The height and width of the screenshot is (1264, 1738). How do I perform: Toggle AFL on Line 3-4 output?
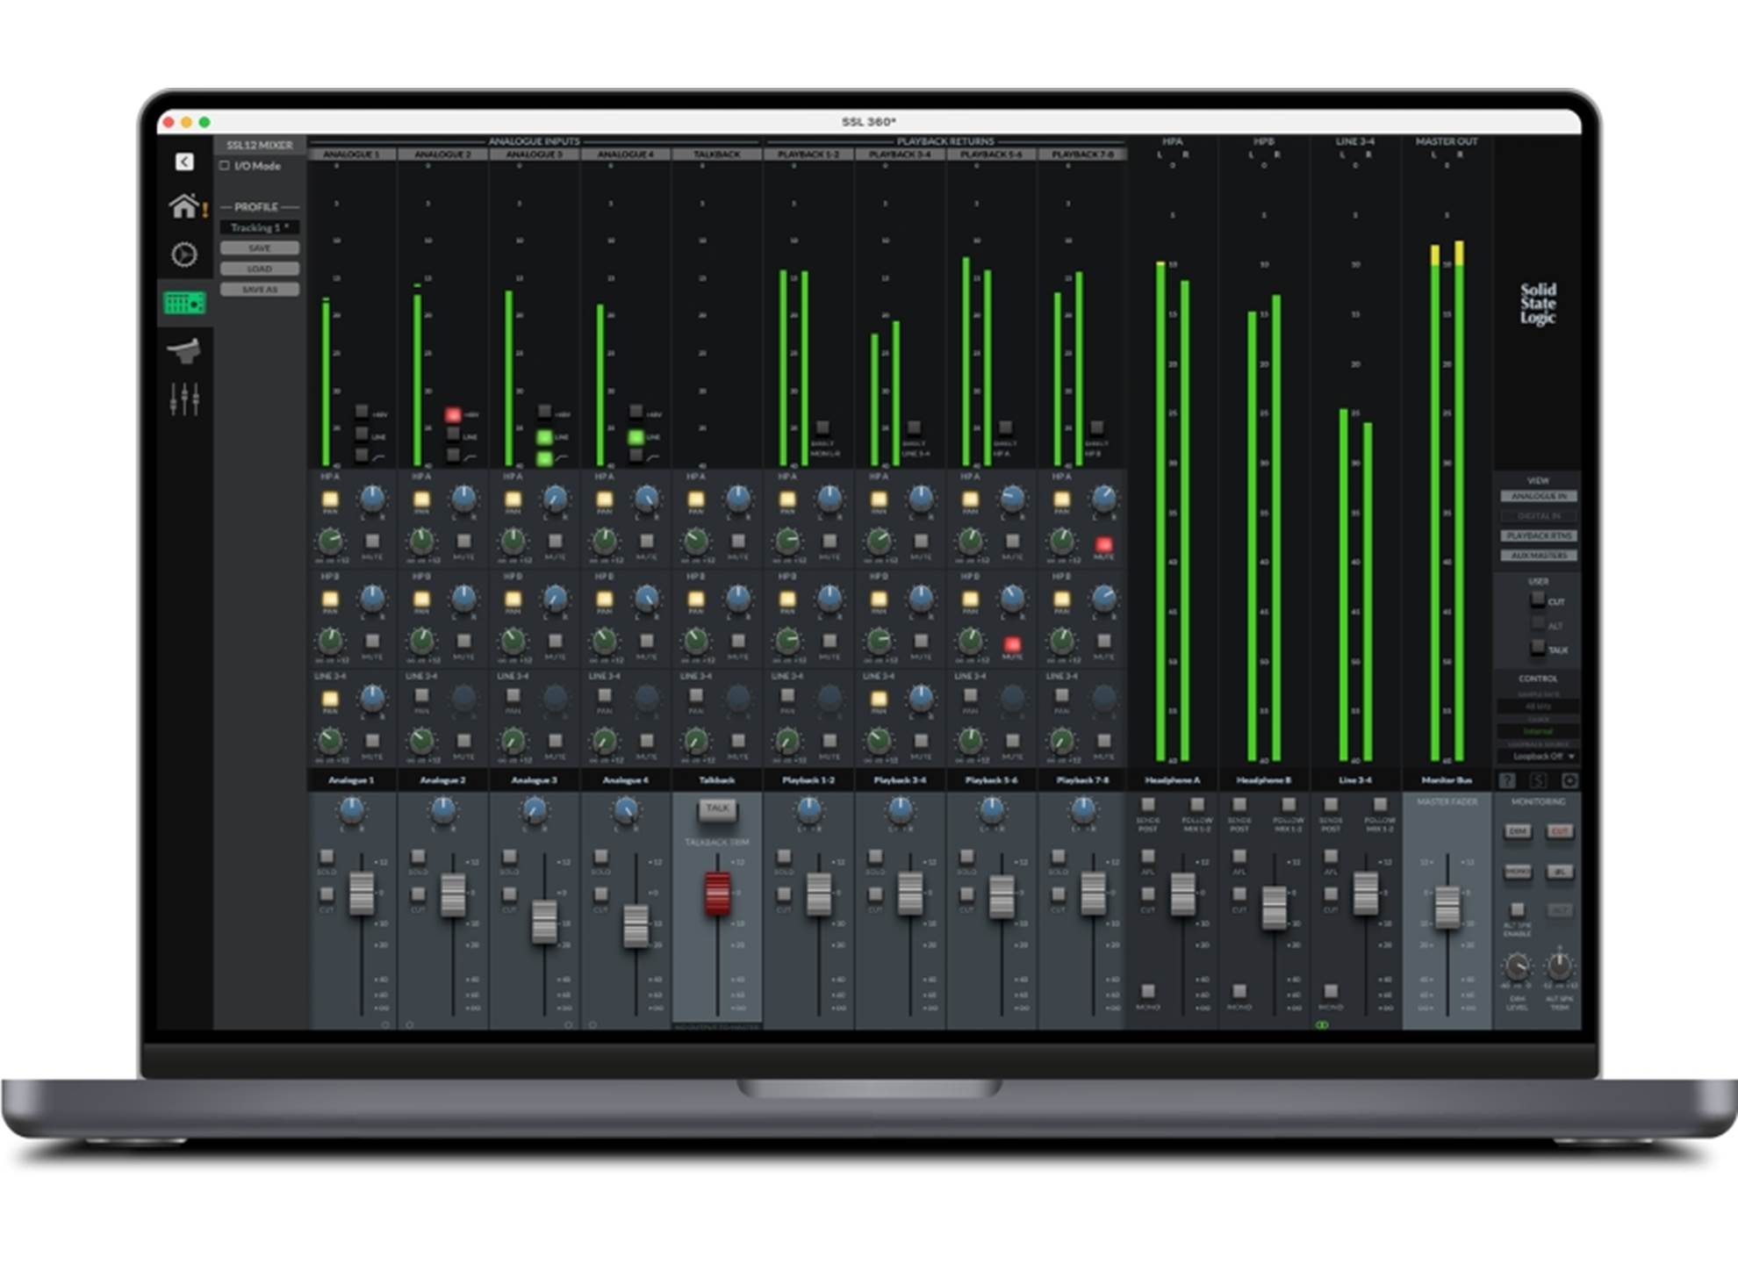[1331, 856]
